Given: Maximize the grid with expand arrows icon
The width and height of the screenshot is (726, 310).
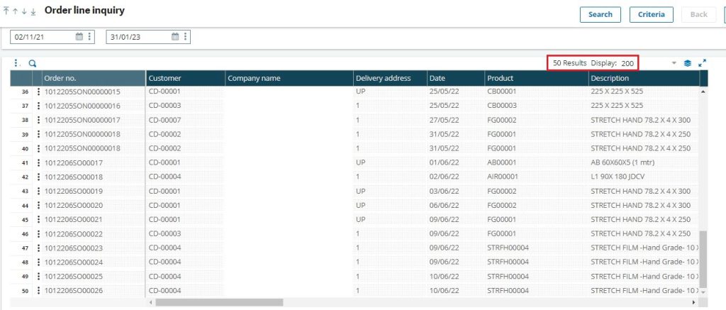Looking at the screenshot, I should (x=702, y=63).
